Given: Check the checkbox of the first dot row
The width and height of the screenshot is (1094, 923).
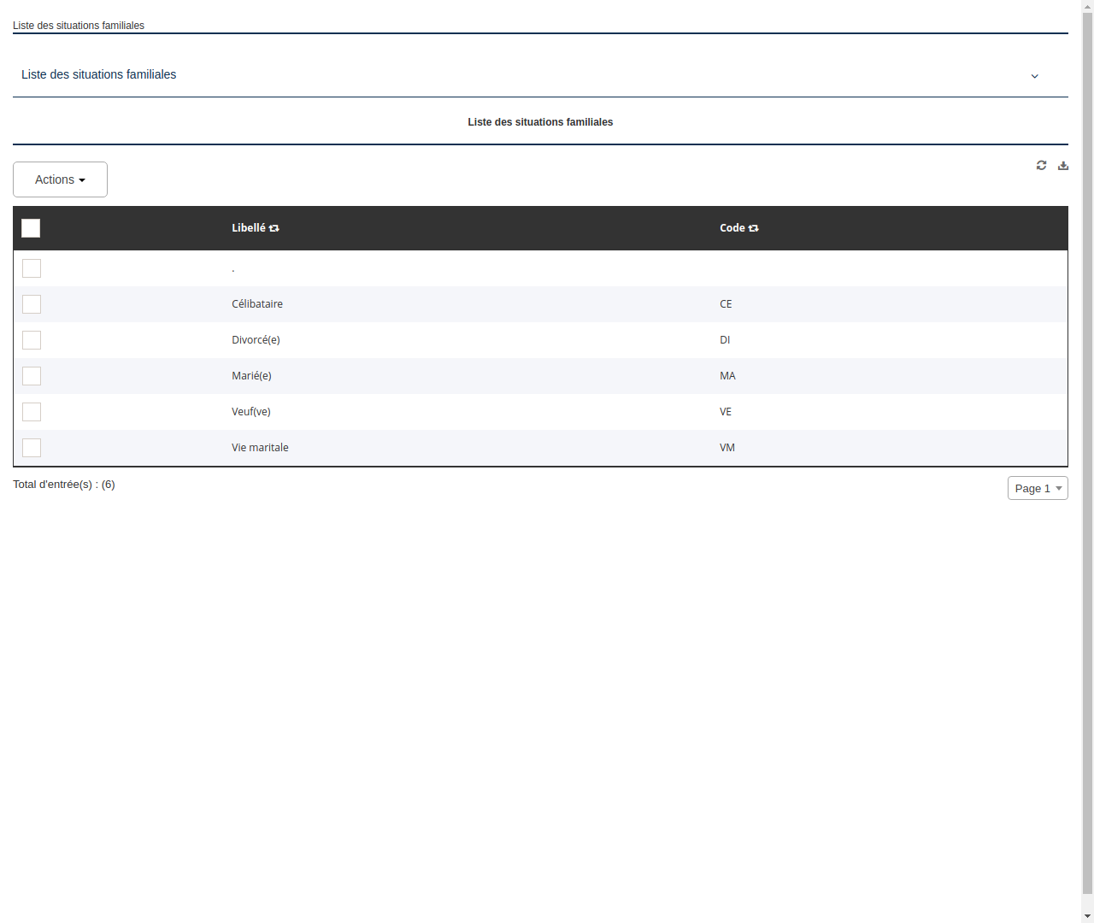Looking at the screenshot, I should coord(32,268).
